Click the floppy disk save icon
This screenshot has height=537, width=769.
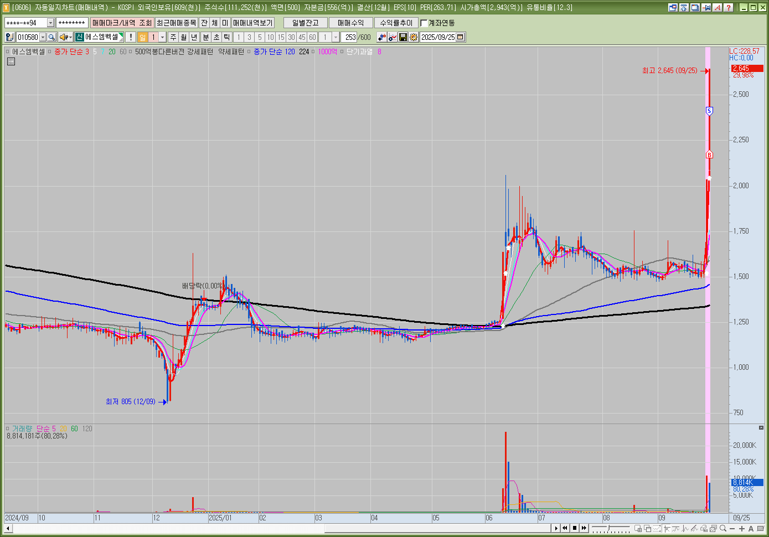403,37
